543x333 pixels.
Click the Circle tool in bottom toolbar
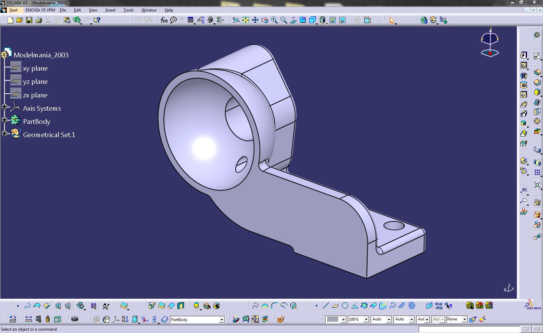coord(345,306)
